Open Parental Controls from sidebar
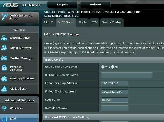Viewport: 164px width, 122px height. [x=19, y=68]
